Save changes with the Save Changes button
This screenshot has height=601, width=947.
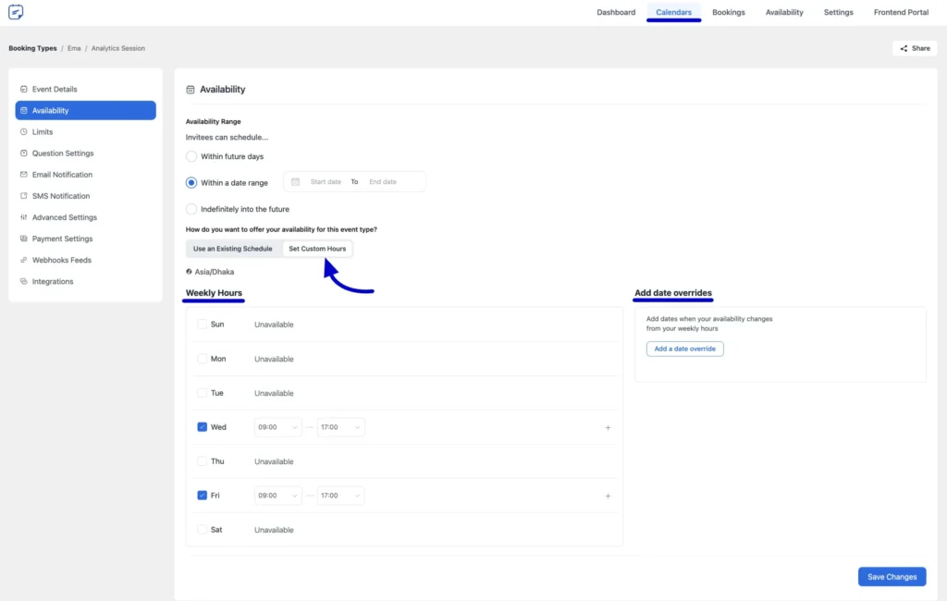click(891, 576)
